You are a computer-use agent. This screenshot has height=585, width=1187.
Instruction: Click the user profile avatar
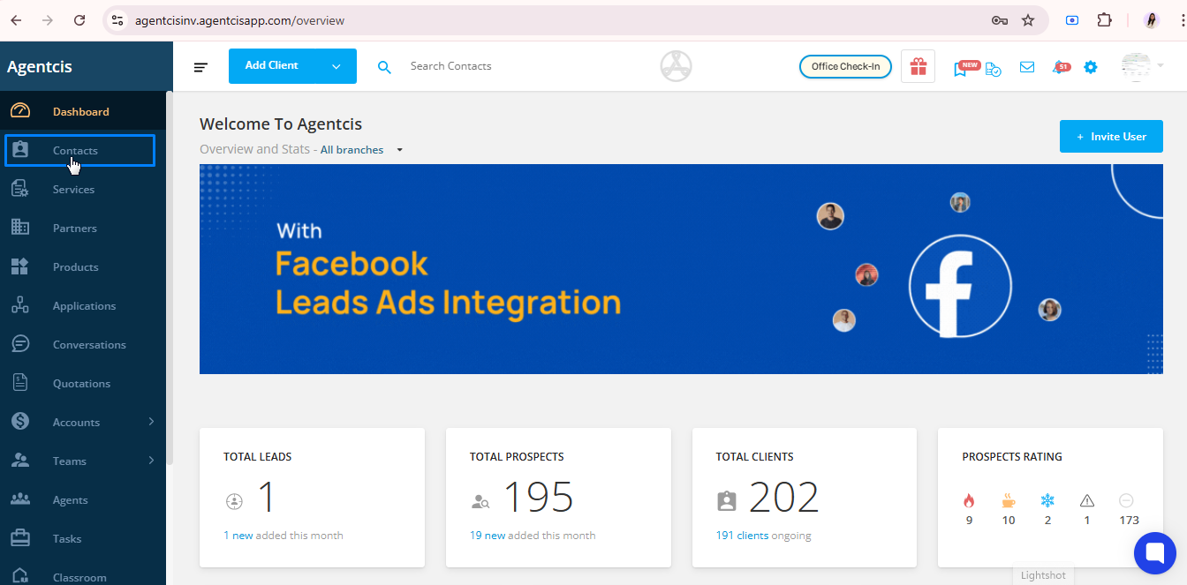pos(1136,67)
